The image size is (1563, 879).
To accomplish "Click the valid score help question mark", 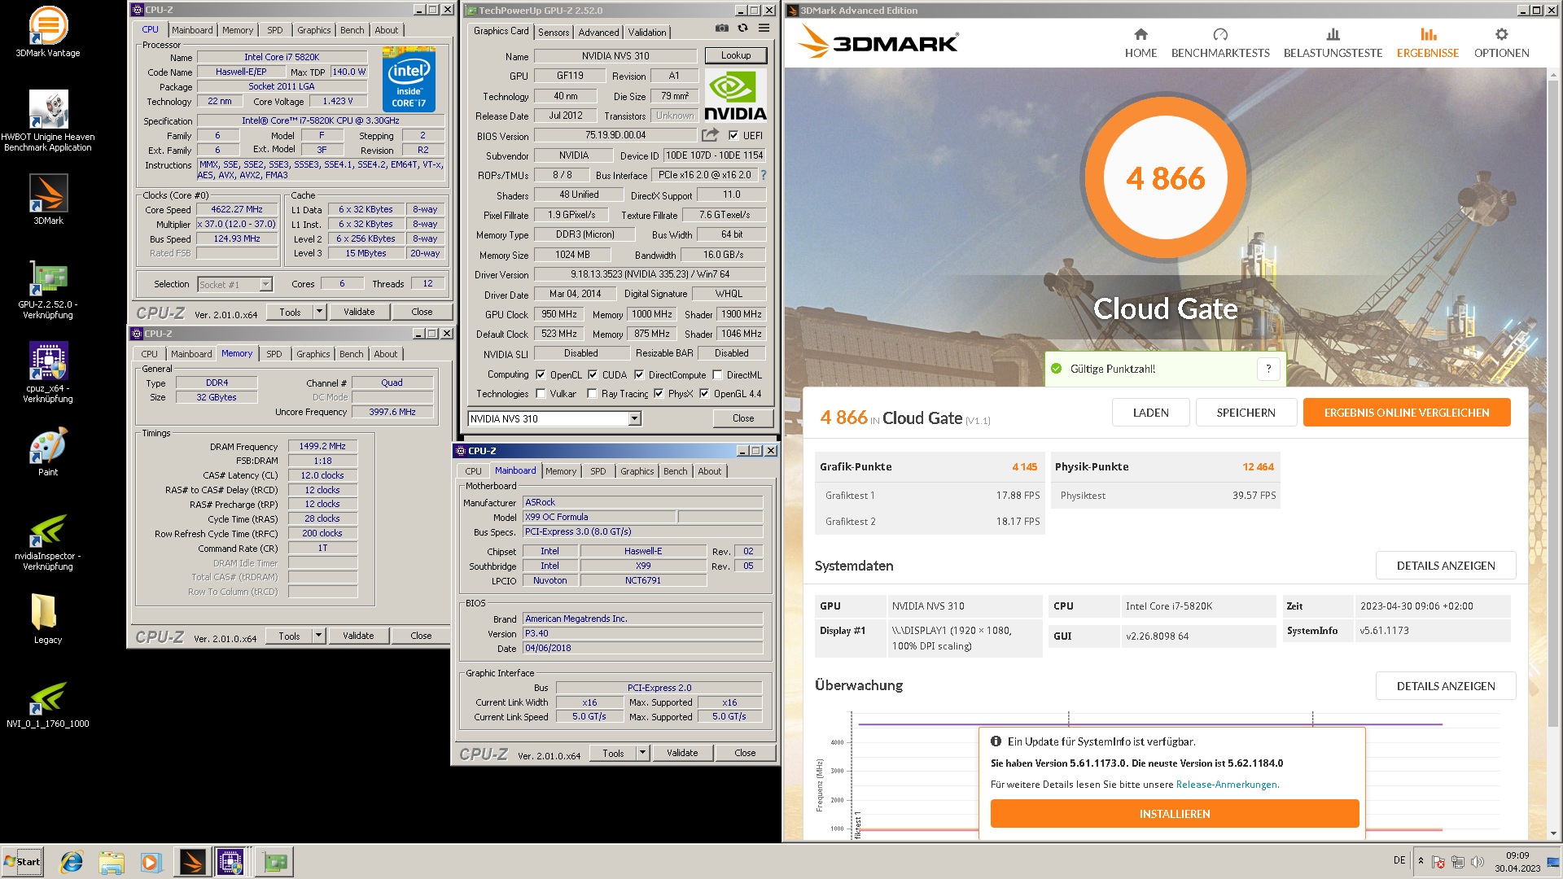I will (x=1268, y=369).
